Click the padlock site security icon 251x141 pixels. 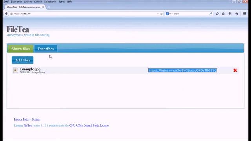(11, 14)
